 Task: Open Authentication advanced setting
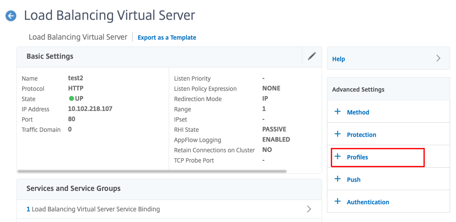pos(368,202)
